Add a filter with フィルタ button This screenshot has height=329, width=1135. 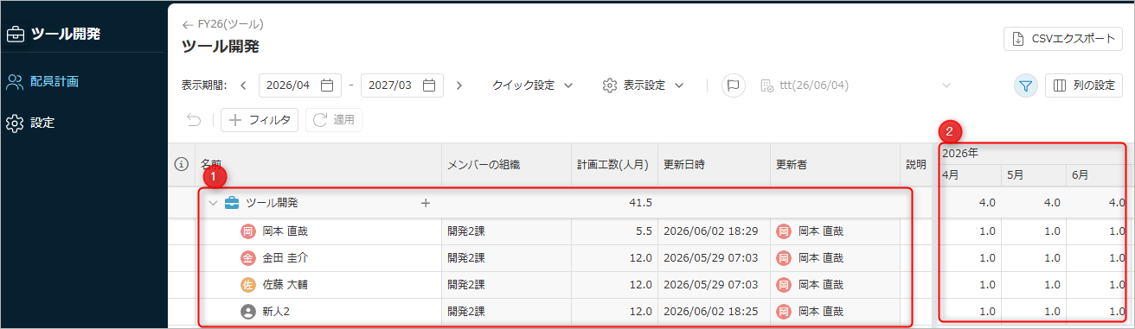click(x=260, y=120)
